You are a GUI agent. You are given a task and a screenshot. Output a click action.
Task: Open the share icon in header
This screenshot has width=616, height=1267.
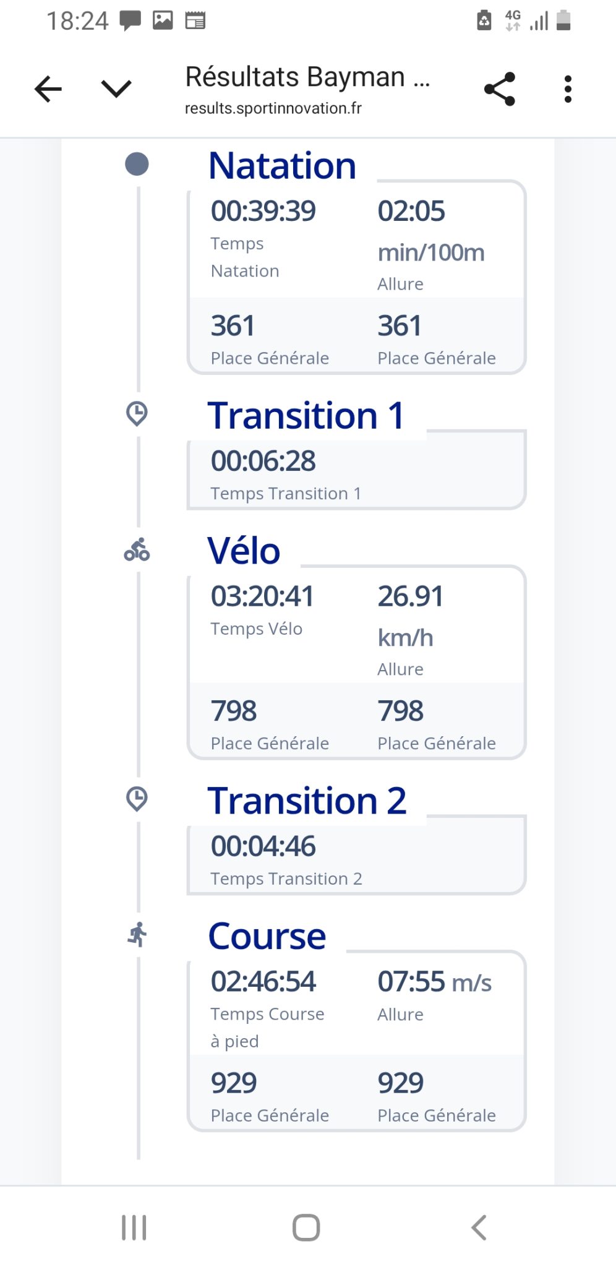(500, 89)
